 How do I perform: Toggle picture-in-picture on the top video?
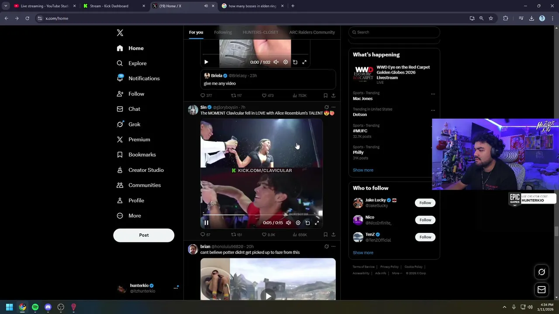tap(295, 62)
